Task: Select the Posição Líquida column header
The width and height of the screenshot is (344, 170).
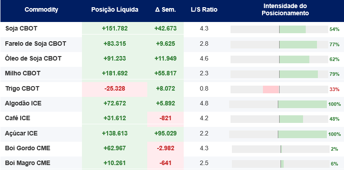Action: point(115,9)
